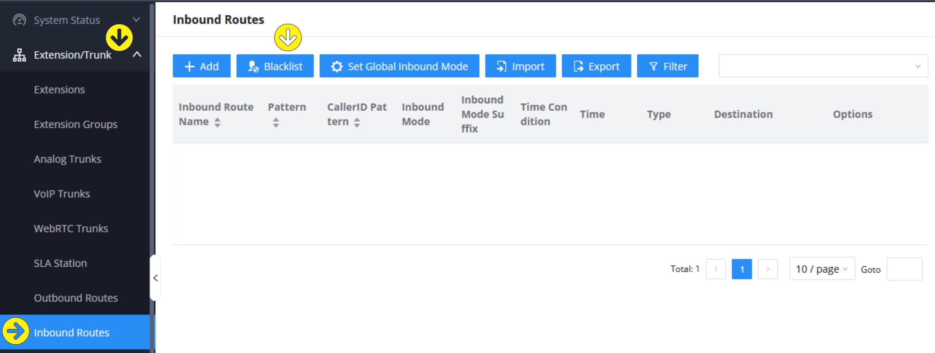Expand the System Status menu chevron

pyautogui.click(x=137, y=19)
